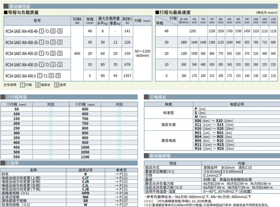Click rated thrust value 226
280x207 pixels.
(127, 42)
